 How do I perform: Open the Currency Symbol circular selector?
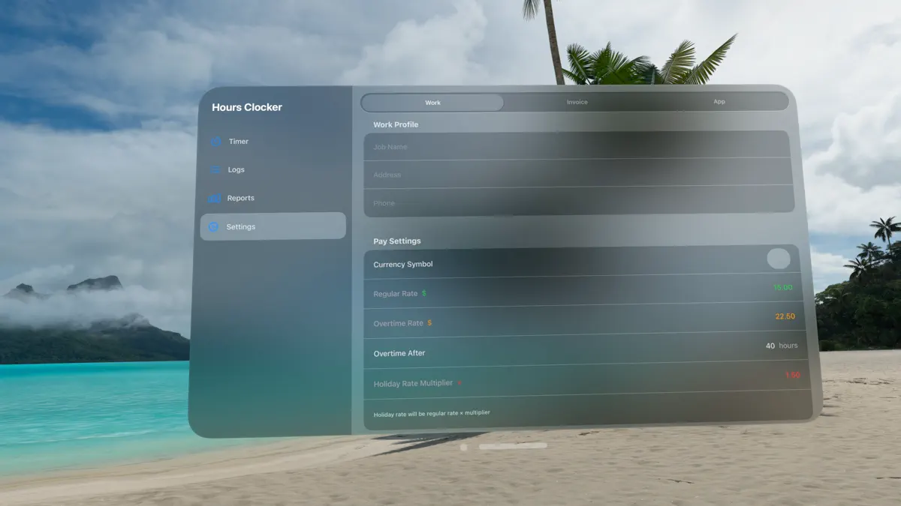pyautogui.click(x=779, y=259)
